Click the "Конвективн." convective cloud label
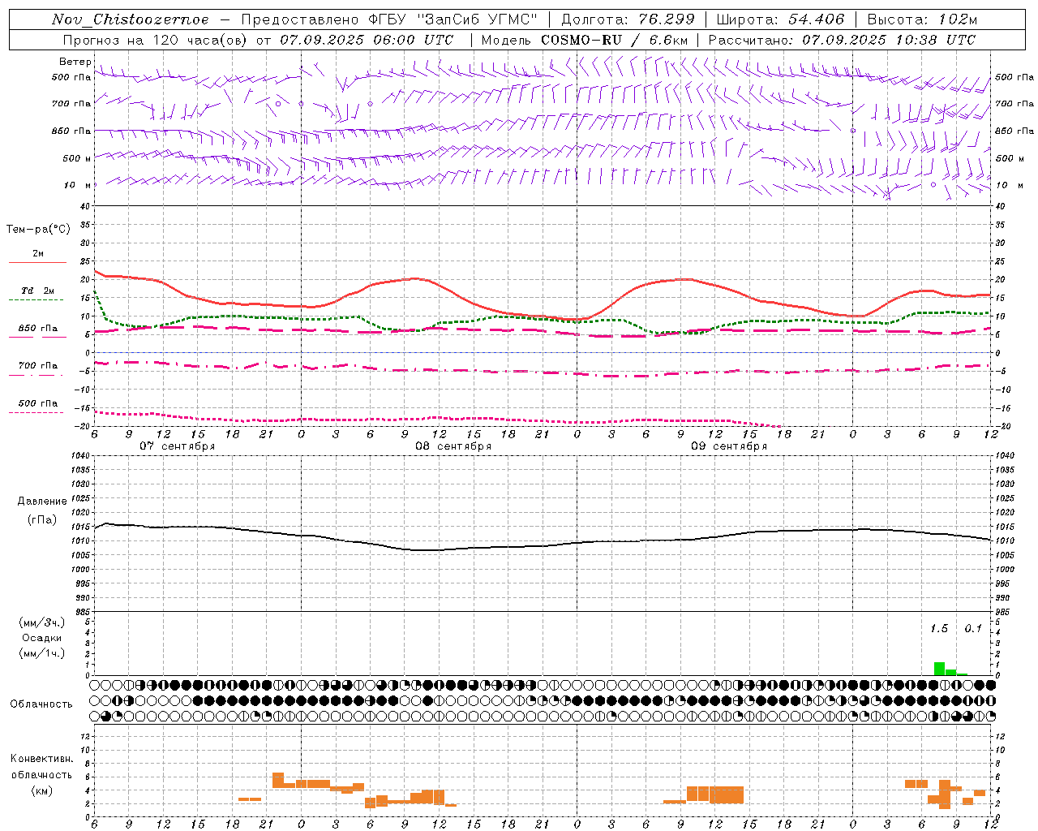 point(41,759)
